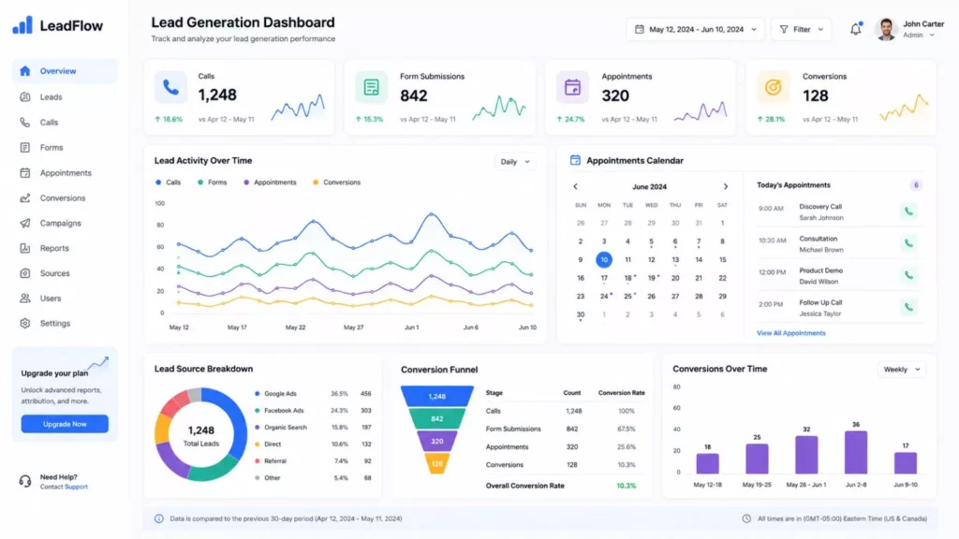
Task: Call David Wilson via green phone icon
Action: [x=908, y=275]
